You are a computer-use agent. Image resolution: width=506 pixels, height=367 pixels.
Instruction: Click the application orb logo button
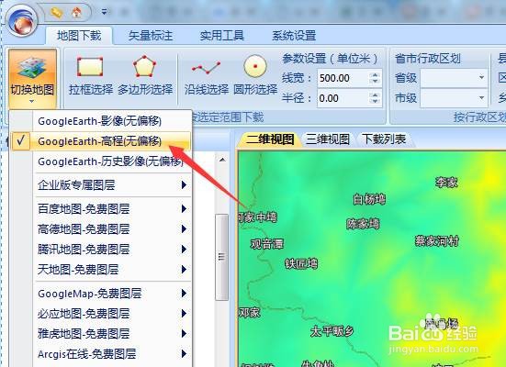[22, 21]
